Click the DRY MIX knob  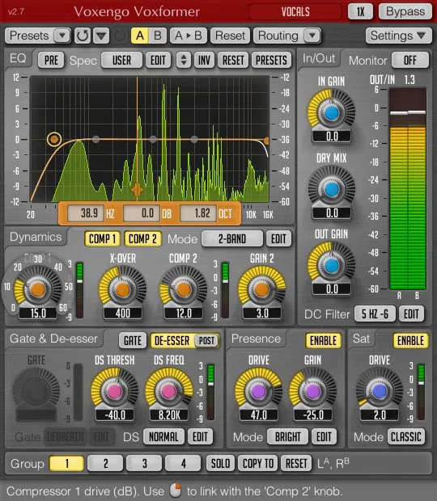pos(332,189)
